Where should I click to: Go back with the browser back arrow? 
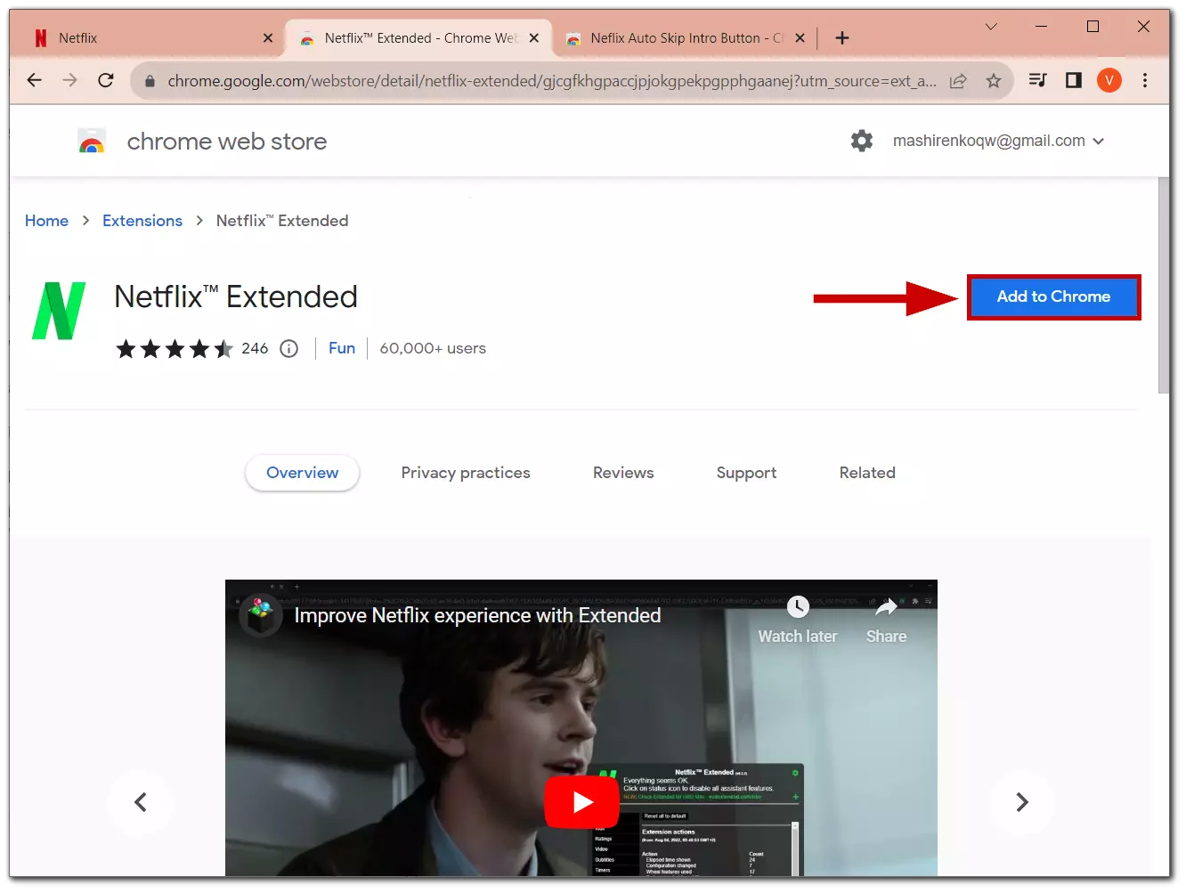[35, 80]
